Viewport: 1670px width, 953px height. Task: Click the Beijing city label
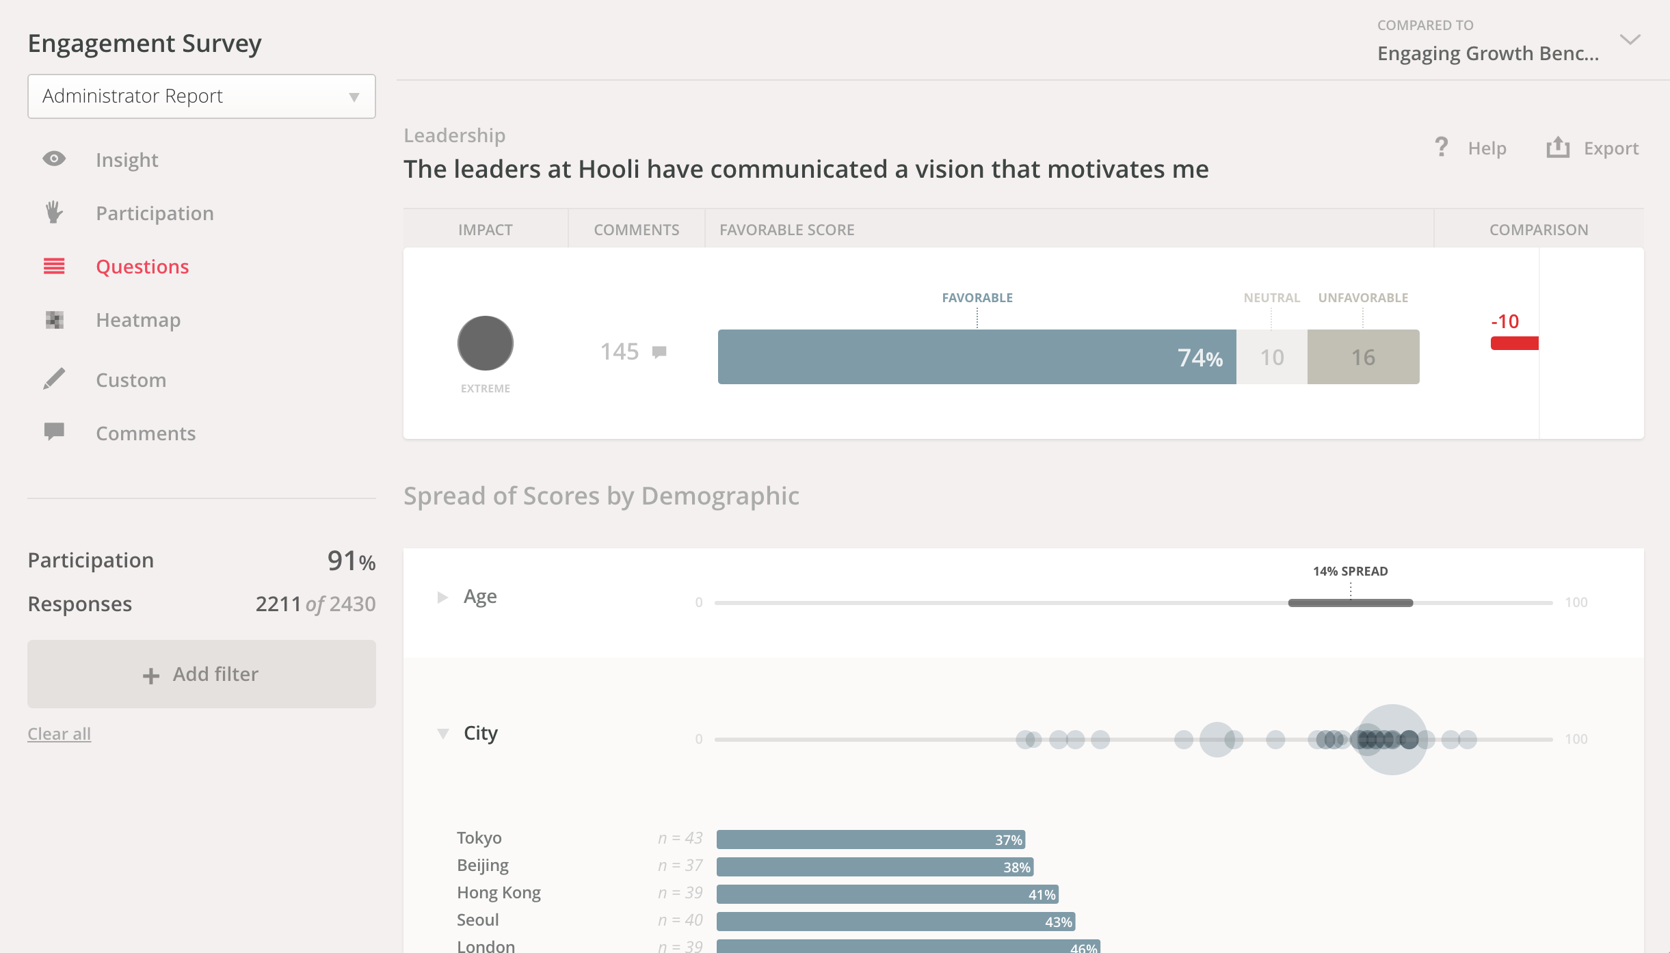click(x=483, y=865)
